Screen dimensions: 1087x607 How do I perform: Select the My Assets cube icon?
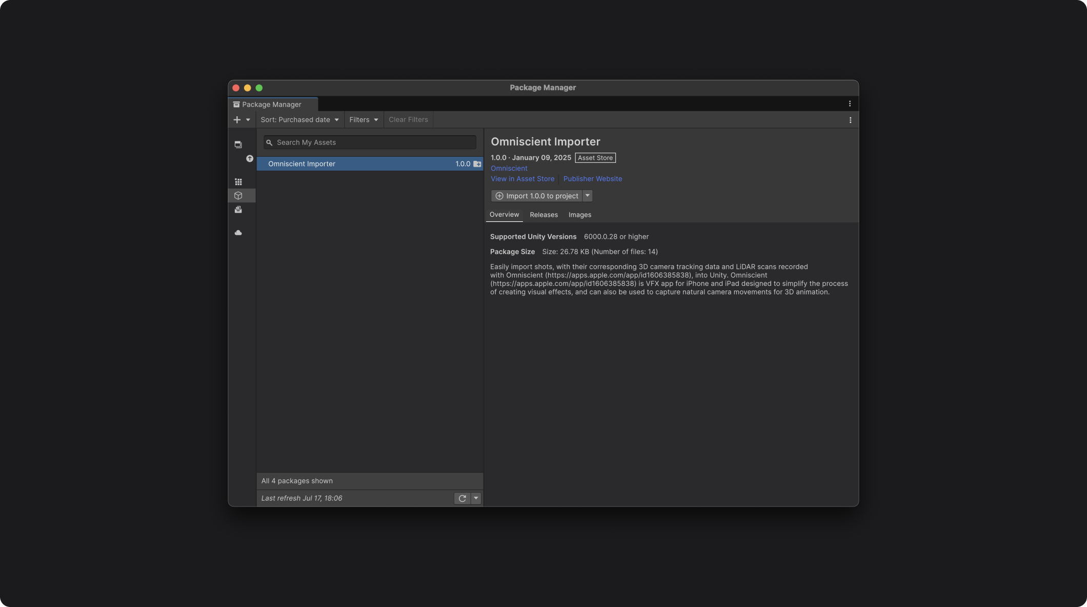click(238, 196)
